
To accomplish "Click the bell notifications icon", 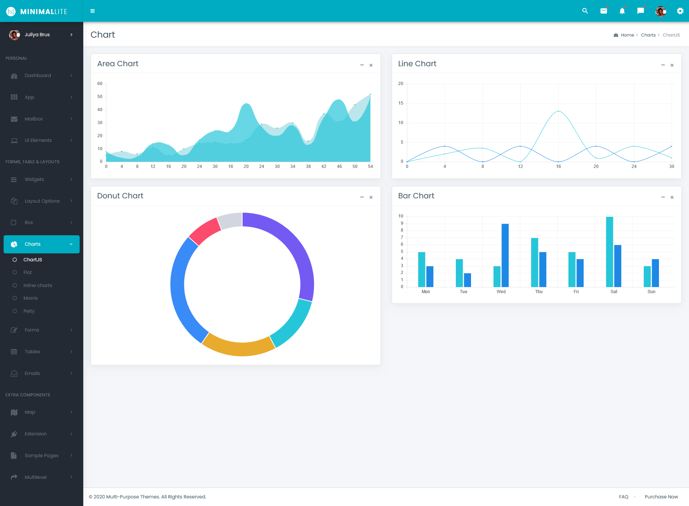I will point(622,11).
